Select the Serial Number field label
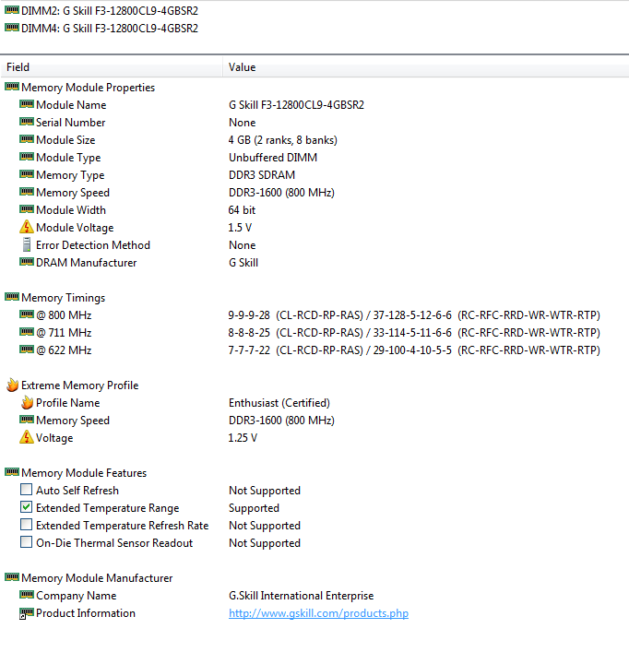Image resolution: width=629 pixels, height=664 pixels. pyautogui.click(x=70, y=123)
